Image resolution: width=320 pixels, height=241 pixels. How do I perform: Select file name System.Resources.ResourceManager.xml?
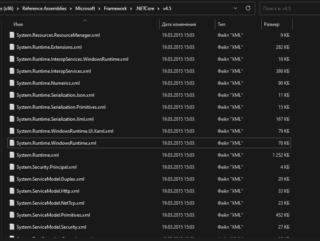(58, 35)
